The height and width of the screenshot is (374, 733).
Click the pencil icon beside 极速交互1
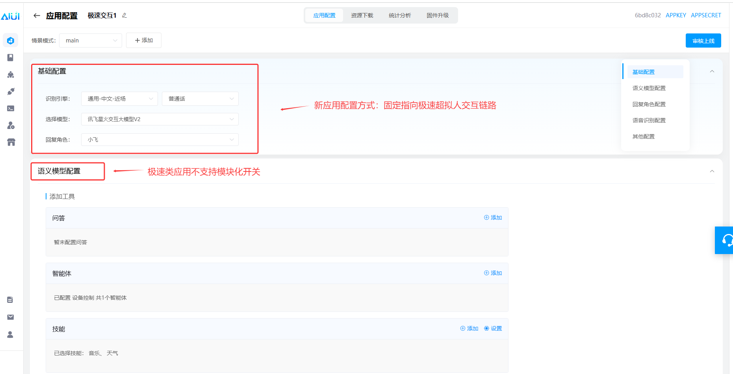point(124,16)
